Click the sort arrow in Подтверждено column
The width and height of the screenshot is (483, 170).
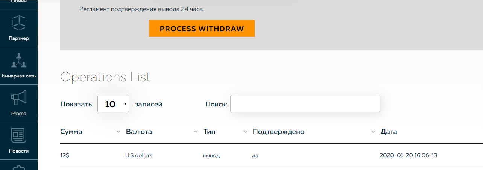tap(373, 132)
